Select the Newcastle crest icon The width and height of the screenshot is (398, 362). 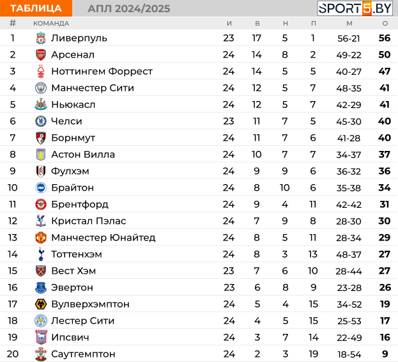click(41, 104)
